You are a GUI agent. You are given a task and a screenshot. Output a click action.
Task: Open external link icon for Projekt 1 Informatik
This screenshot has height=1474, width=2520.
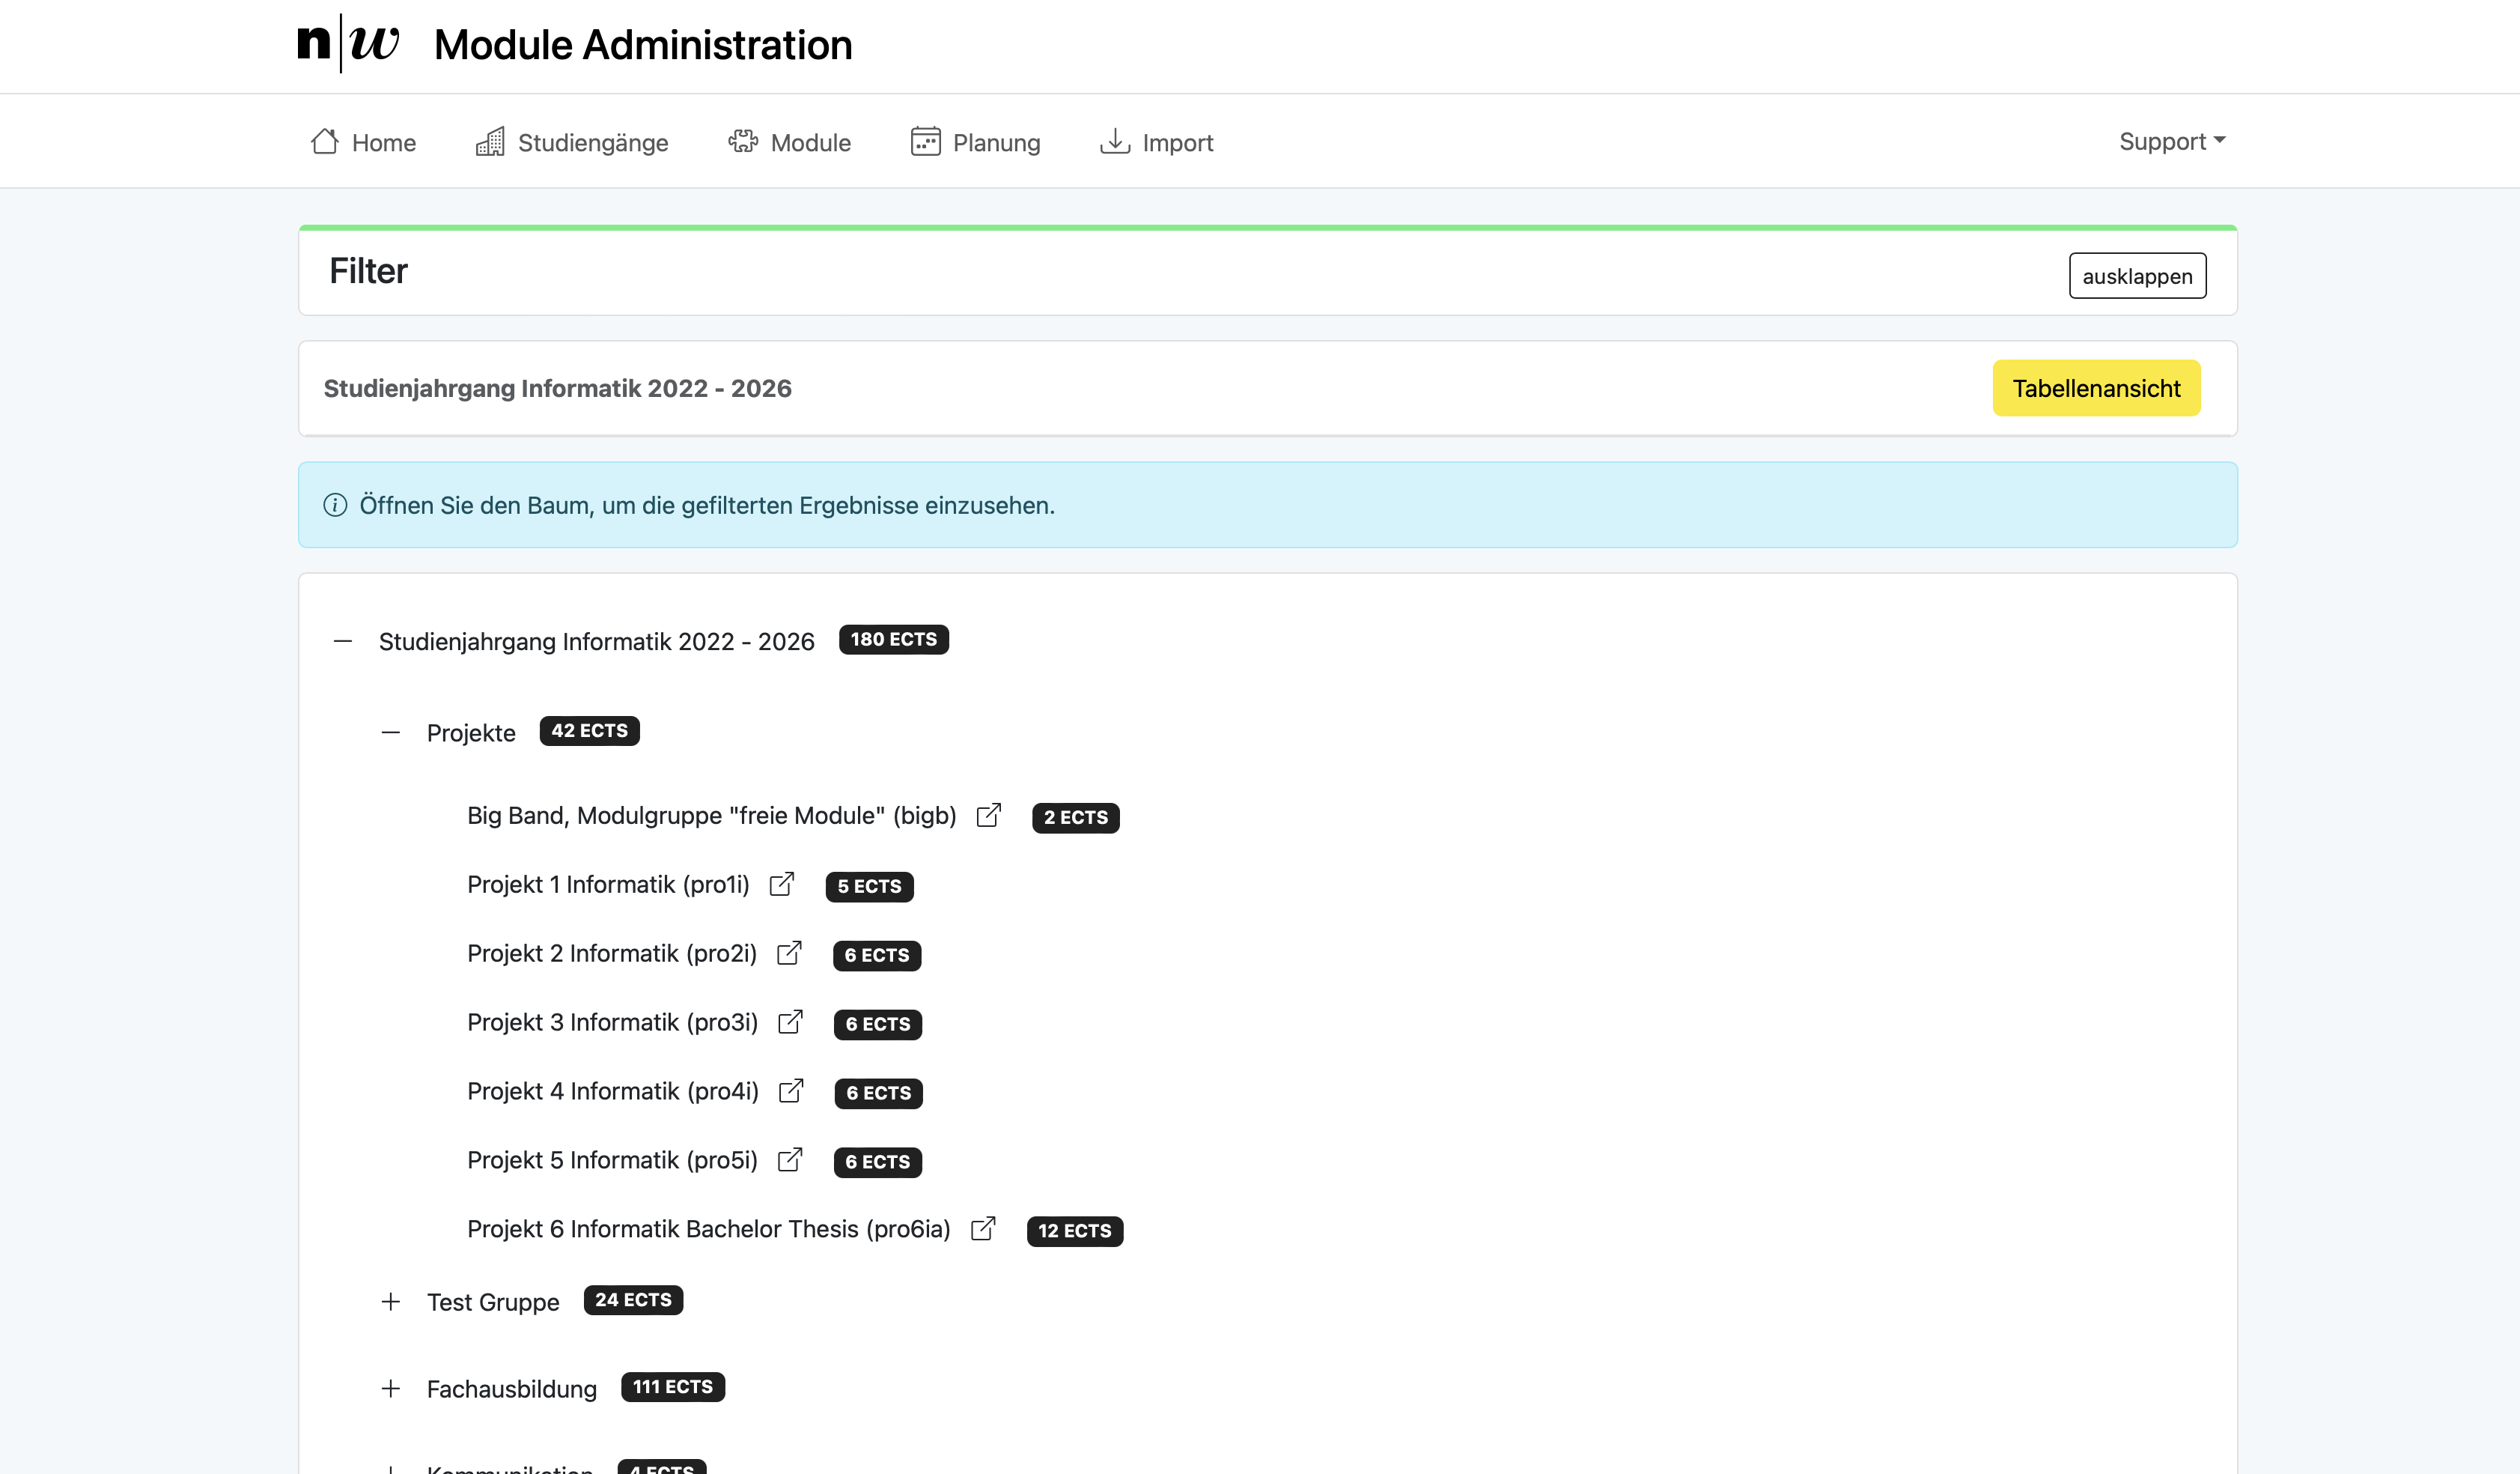[782, 884]
